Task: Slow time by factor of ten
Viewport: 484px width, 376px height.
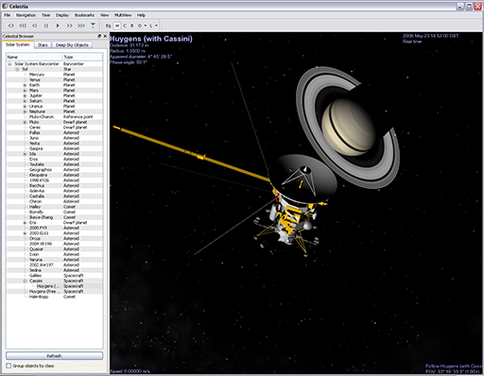Action: pyautogui.click(x=23, y=26)
